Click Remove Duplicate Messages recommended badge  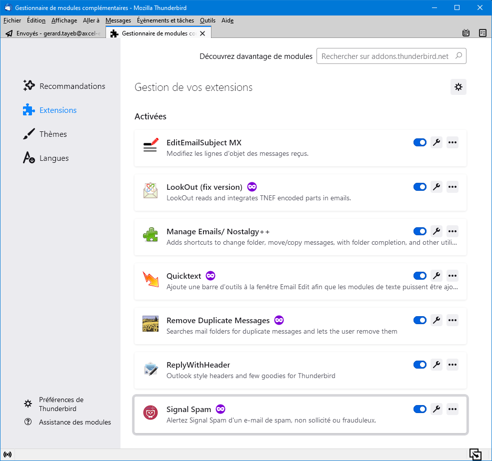(x=279, y=321)
